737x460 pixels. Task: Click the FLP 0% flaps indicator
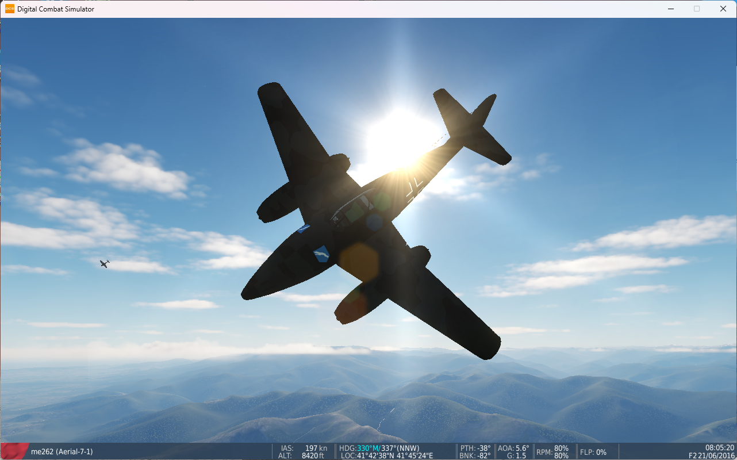coord(593,452)
